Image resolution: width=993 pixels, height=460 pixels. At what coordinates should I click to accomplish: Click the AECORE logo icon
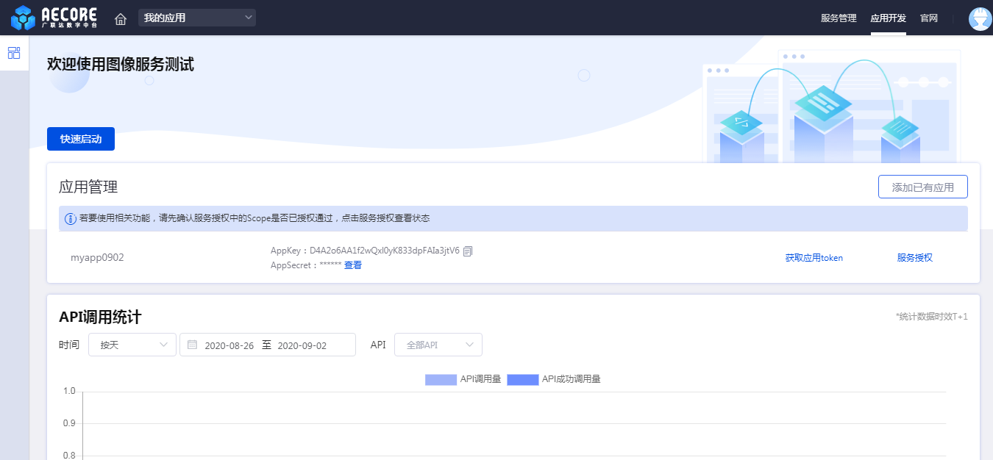[23, 18]
